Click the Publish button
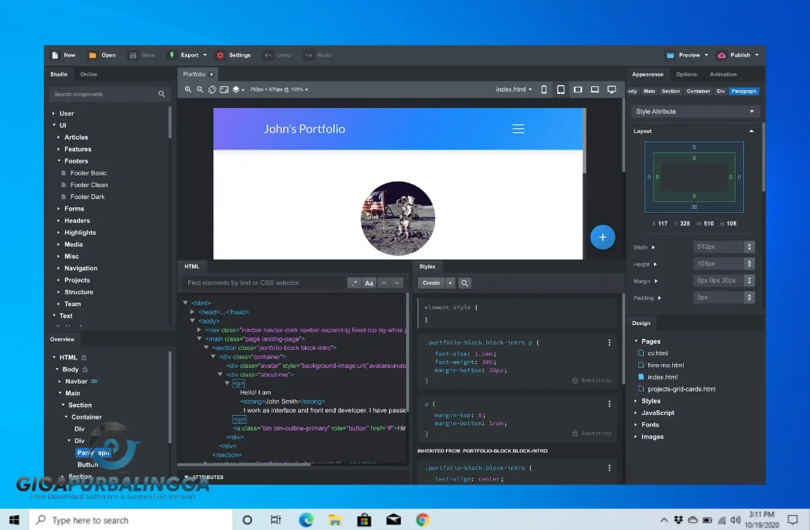Viewport: 810px width, 530px height. [737, 55]
